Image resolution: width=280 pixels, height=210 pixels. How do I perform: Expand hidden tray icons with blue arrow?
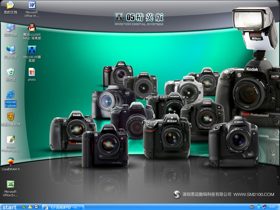(259, 207)
